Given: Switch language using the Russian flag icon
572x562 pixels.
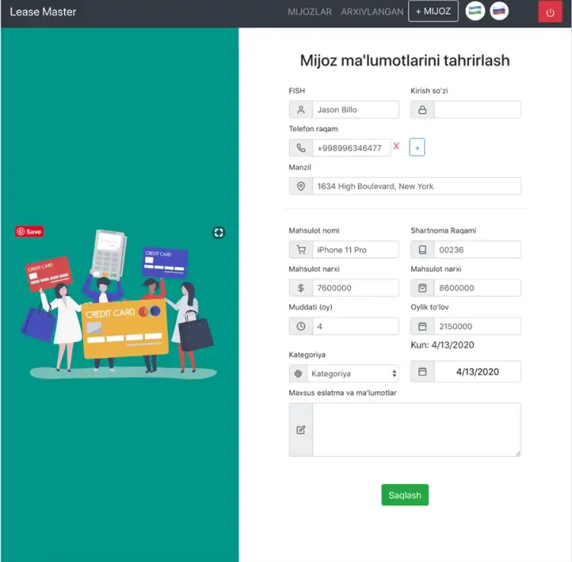Looking at the screenshot, I should coord(500,11).
